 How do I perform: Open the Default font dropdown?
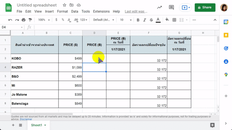coord(104,20)
